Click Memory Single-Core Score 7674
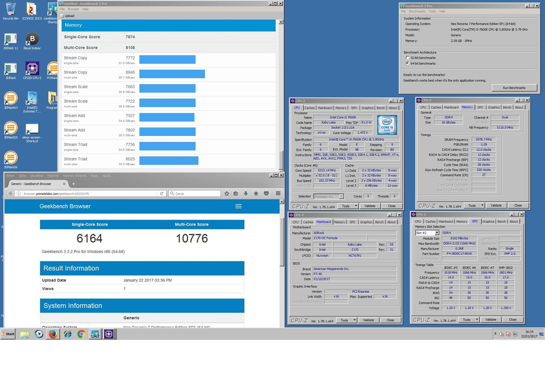The image size is (545, 366). click(x=130, y=37)
